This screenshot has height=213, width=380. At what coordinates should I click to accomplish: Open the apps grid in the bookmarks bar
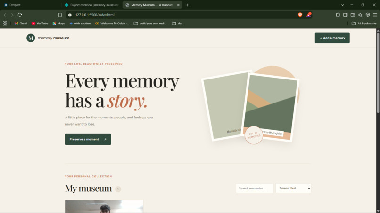coord(5,24)
